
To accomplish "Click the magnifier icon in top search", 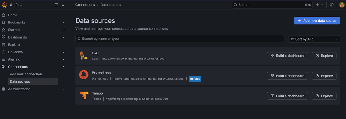I will [236, 5].
